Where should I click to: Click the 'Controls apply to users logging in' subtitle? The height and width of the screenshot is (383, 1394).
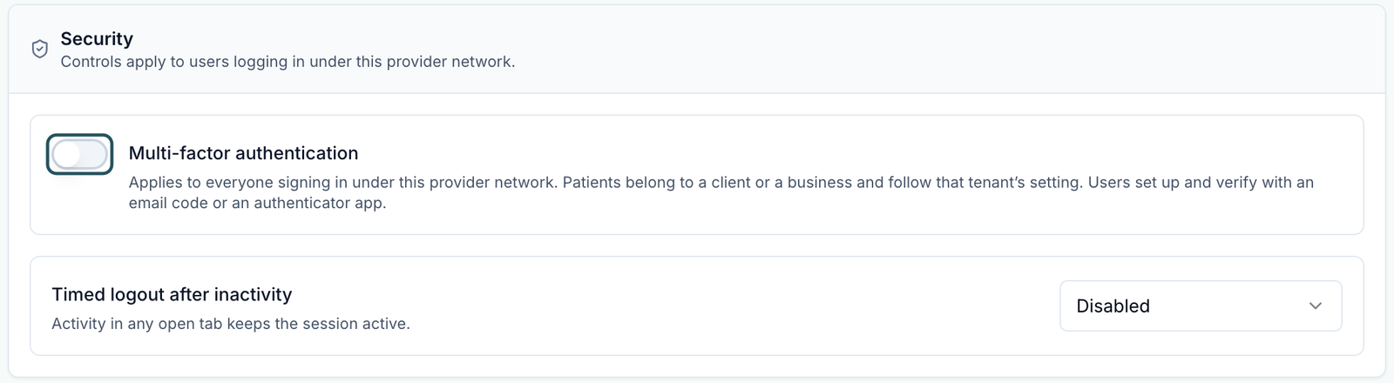point(288,62)
